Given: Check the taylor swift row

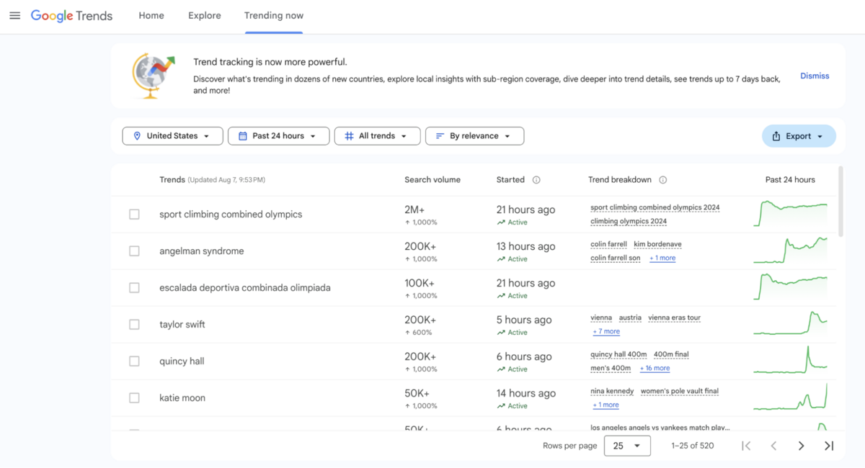Looking at the screenshot, I should 134,325.
